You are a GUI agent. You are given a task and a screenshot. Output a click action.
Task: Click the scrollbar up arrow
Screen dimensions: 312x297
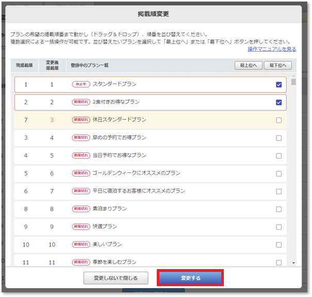293,75
